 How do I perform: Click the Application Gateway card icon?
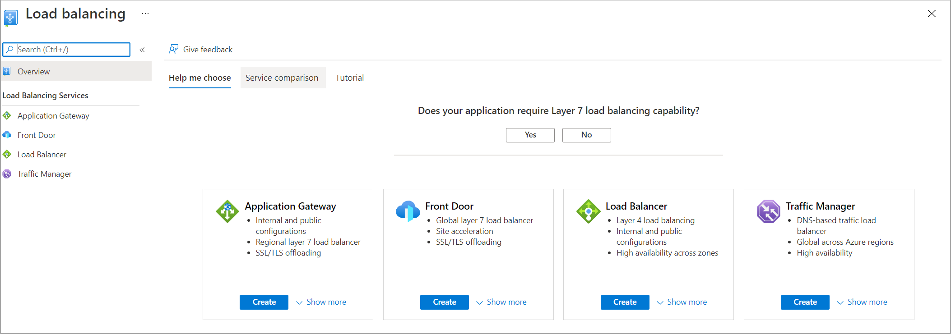point(227,211)
